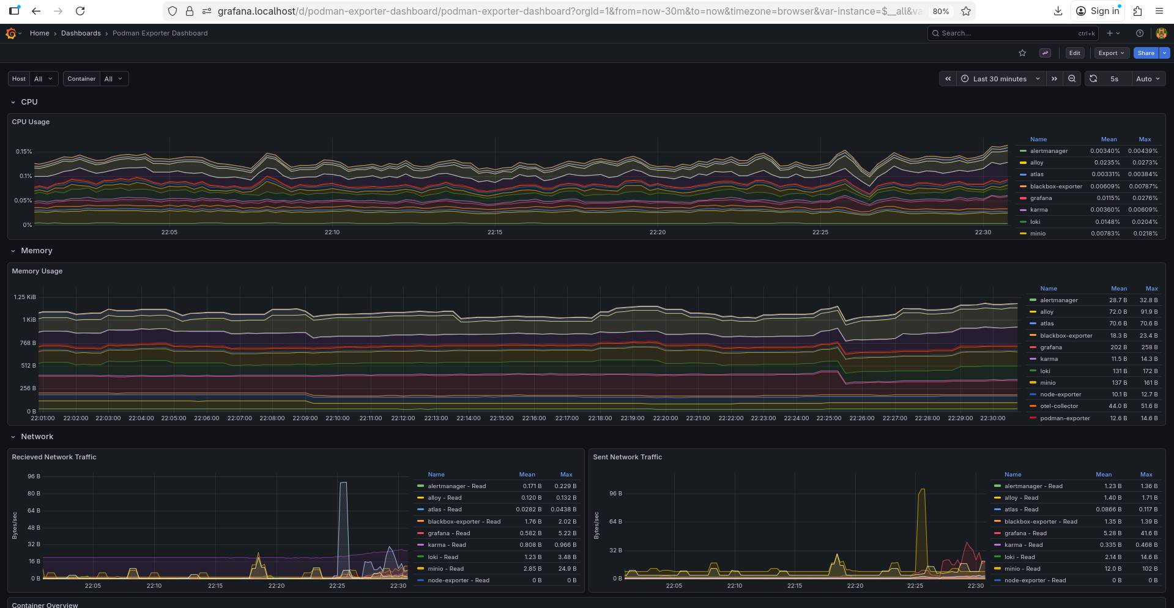The image size is (1174, 608).
Task: Go to Dashboards breadcrumb
Action: click(81, 33)
